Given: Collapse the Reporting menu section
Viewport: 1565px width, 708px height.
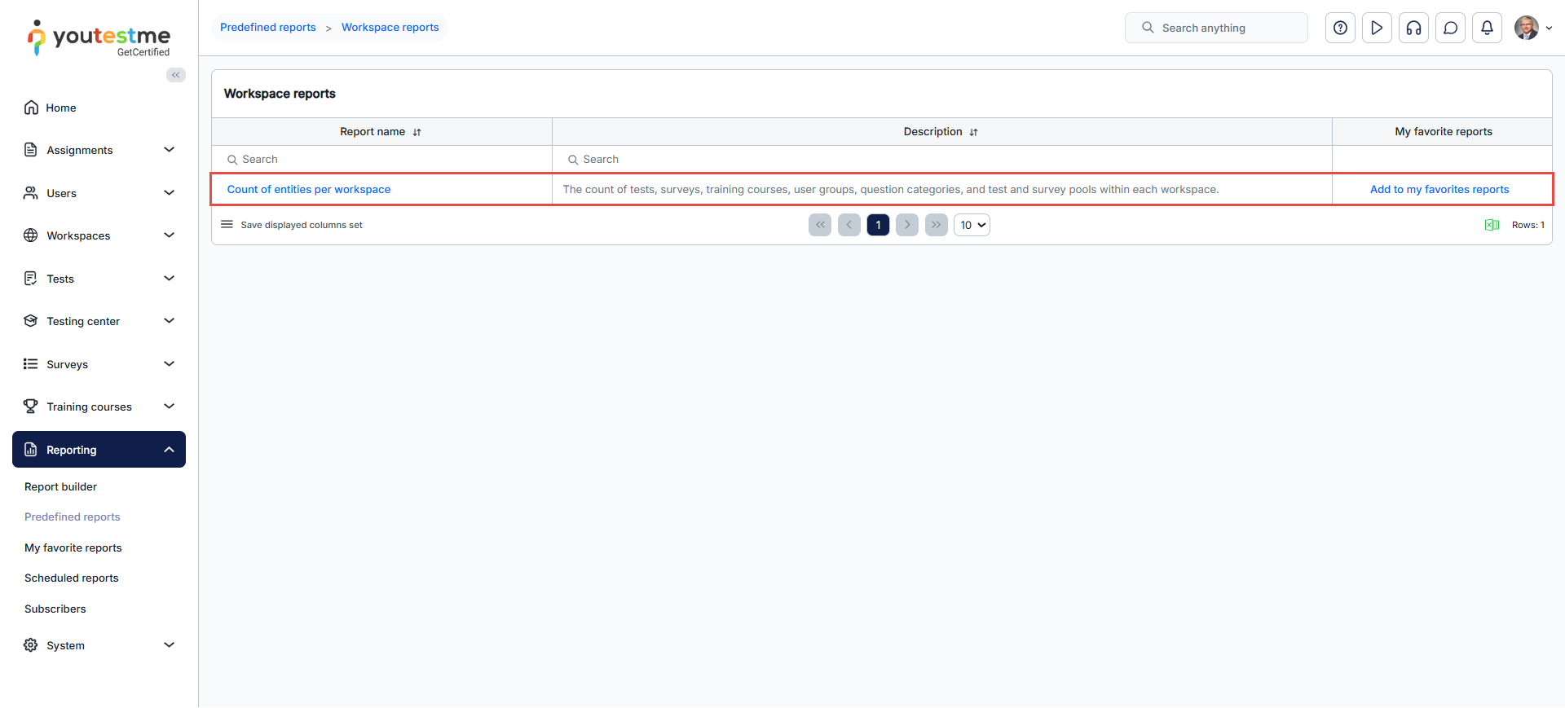Looking at the screenshot, I should pyautogui.click(x=169, y=450).
